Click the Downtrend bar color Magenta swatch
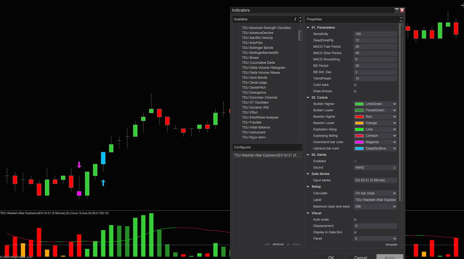The image size is (464, 259). [x=359, y=142]
